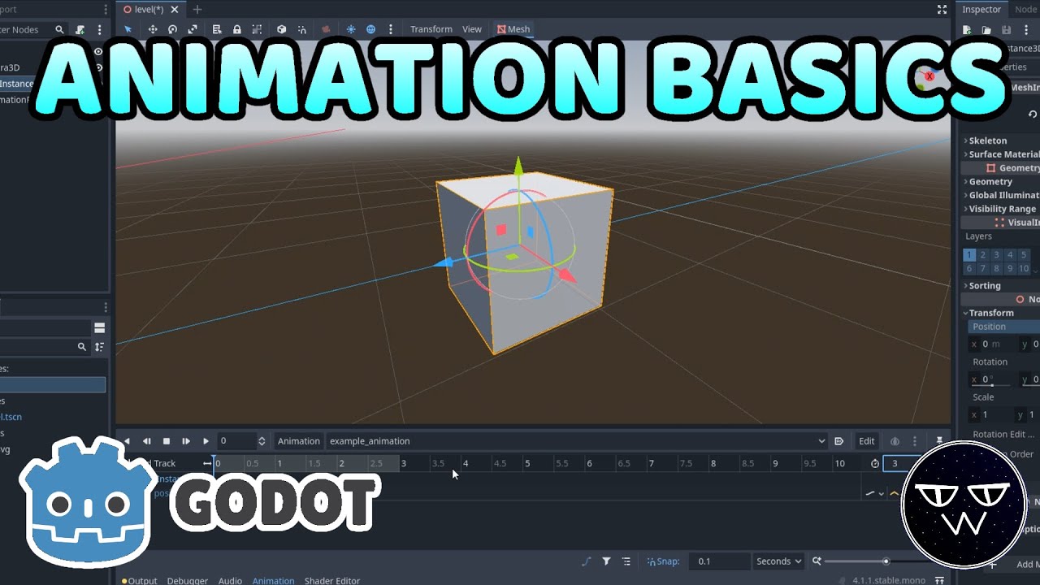Image resolution: width=1040 pixels, height=585 pixels.
Task: Click the animation Edit button
Action: click(x=867, y=441)
